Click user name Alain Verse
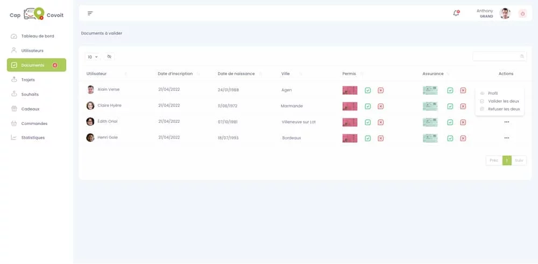Screen dimensions: 538x264 tap(109, 89)
